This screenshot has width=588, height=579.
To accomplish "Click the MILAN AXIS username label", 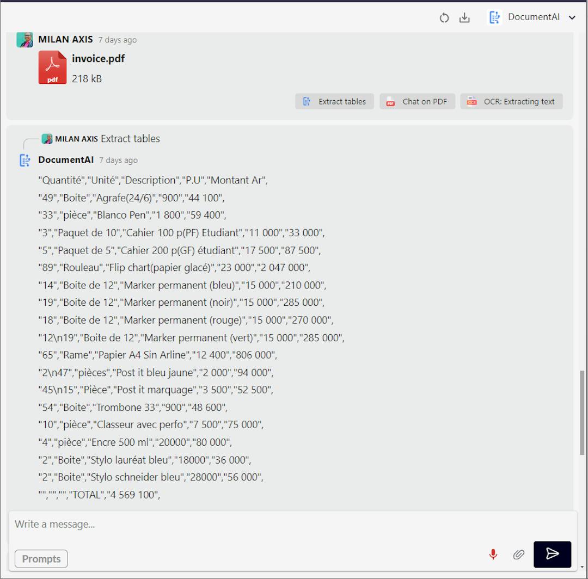I will point(65,39).
